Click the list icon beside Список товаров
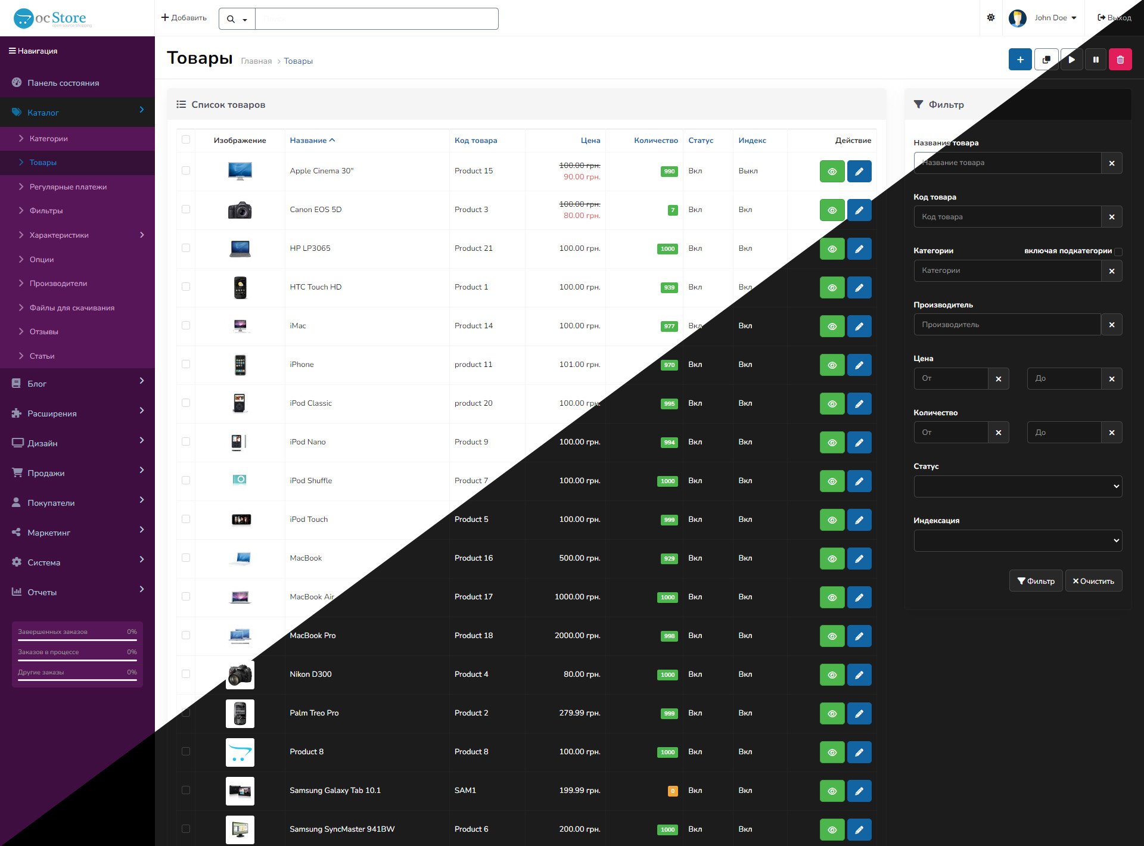Image resolution: width=1144 pixels, height=846 pixels. (x=181, y=104)
